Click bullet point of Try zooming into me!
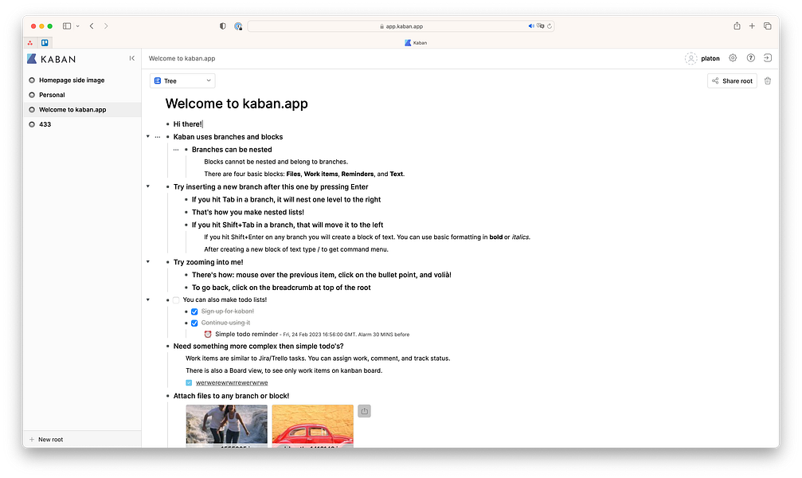The height and width of the screenshot is (478, 802). pos(167,262)
